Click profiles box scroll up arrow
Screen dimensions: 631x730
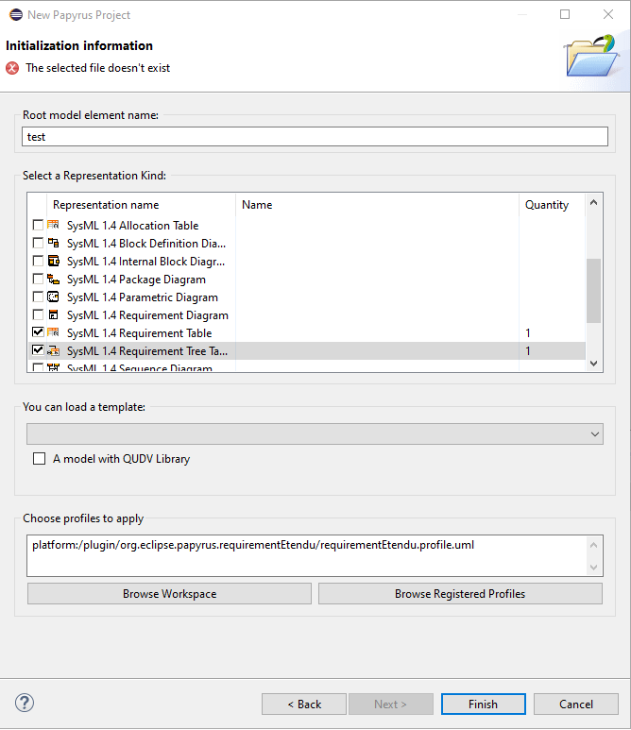coord(594,545)
